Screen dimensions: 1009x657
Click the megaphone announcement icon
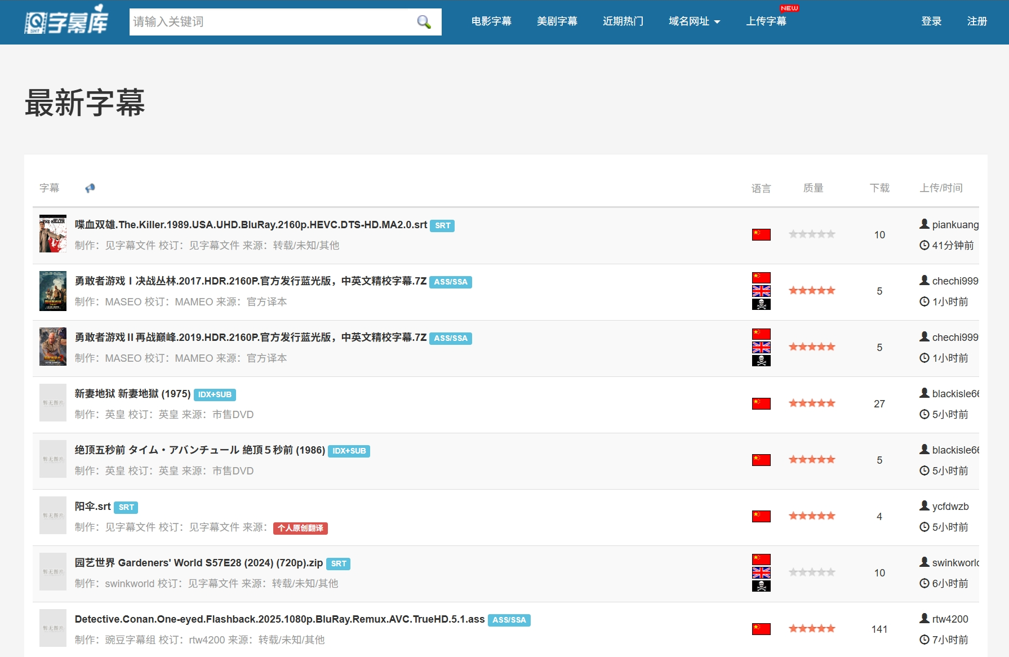coord(90,188)
